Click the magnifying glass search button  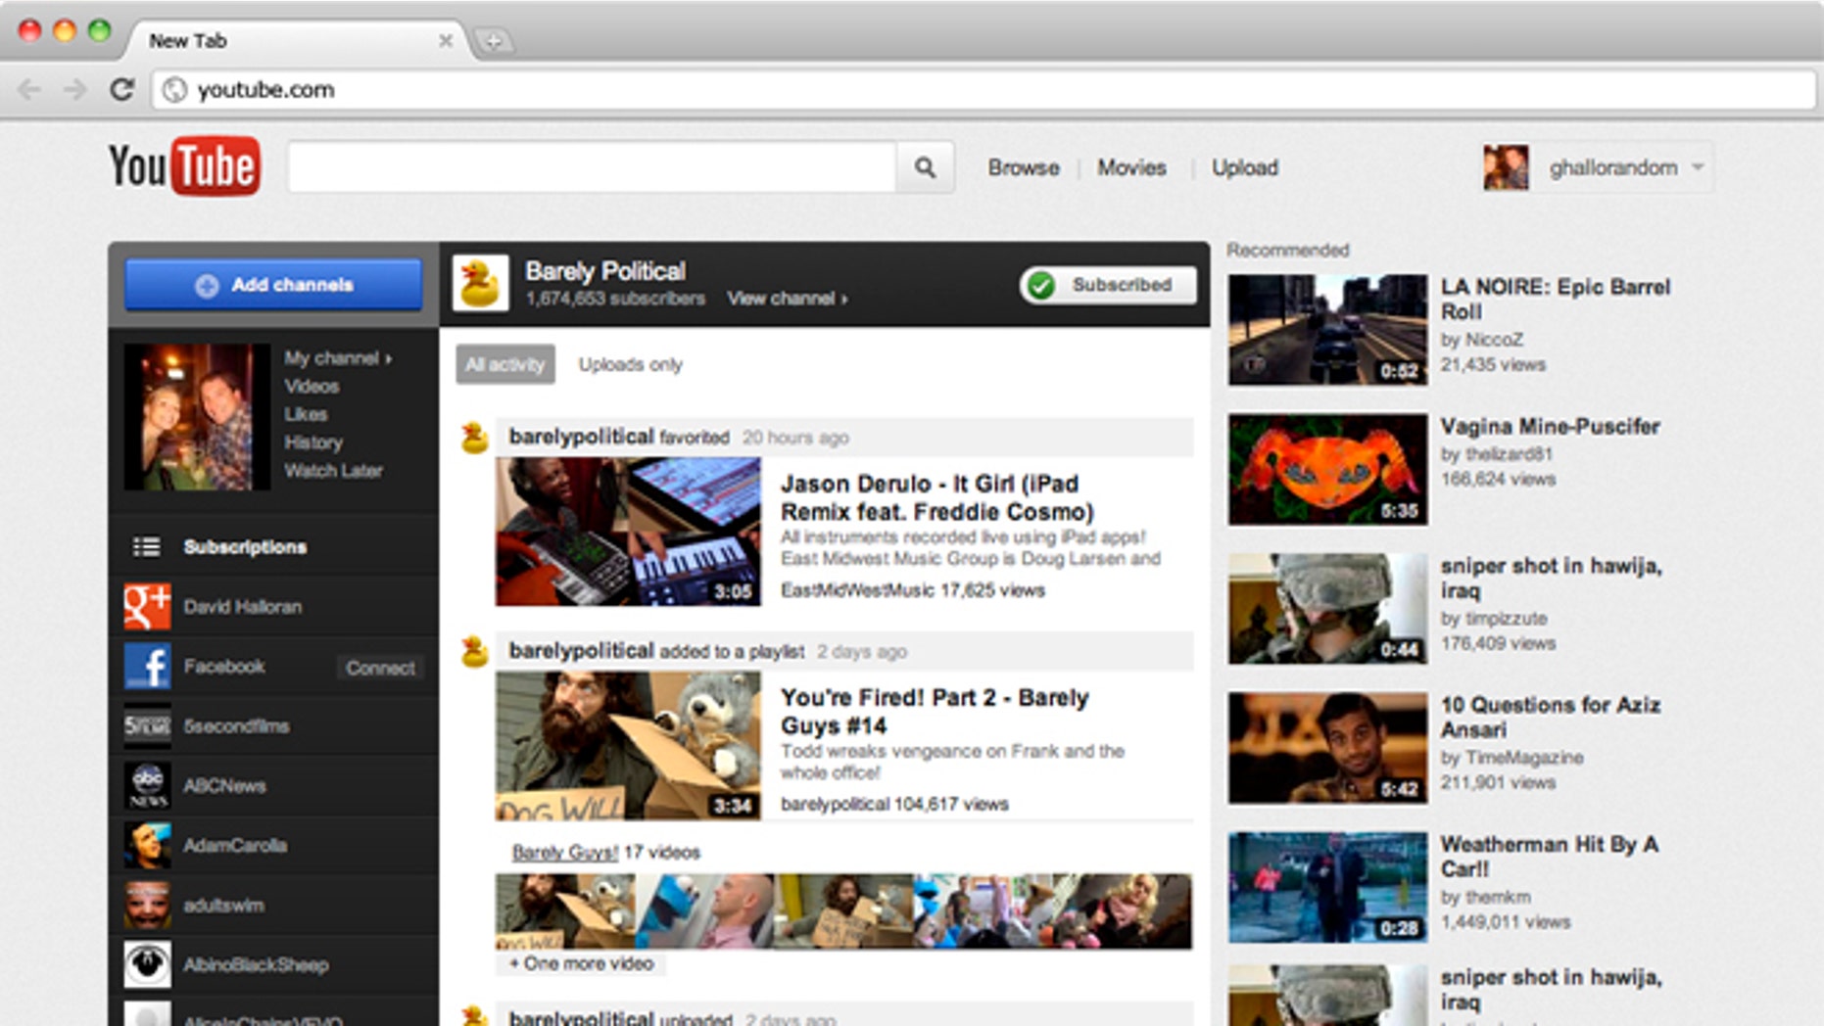click(925, 167)
